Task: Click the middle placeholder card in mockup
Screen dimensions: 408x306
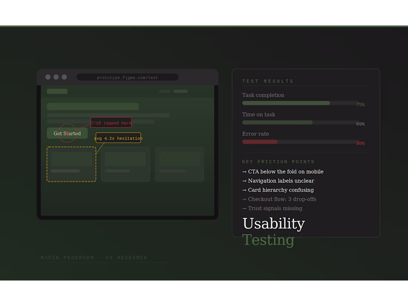Action: click(x=125, y=164)
